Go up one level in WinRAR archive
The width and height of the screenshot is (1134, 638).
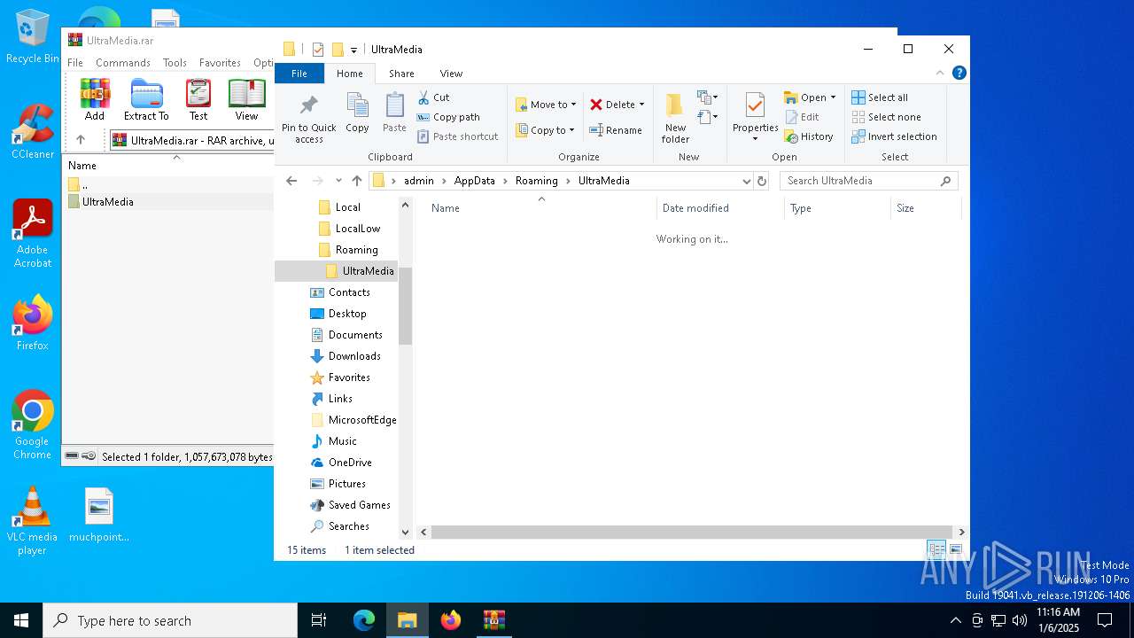coord(81,140)
